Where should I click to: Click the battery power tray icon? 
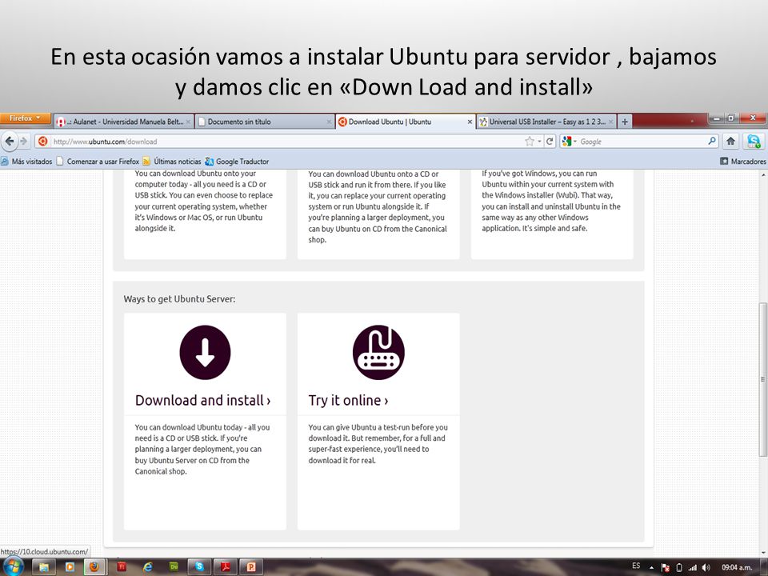click(679, 568)
